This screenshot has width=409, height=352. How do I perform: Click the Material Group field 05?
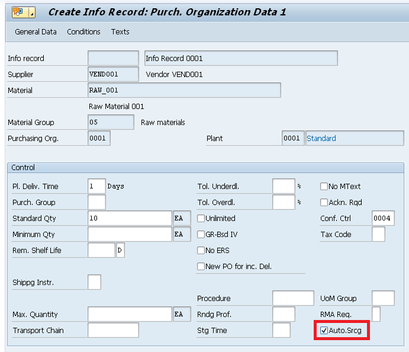point(111,122)
